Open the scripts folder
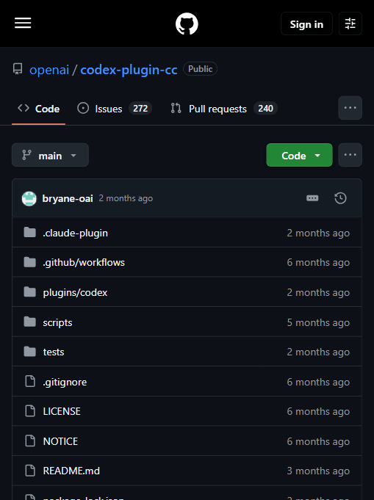The width and height of the screenshot is (374, 500). 57,322
